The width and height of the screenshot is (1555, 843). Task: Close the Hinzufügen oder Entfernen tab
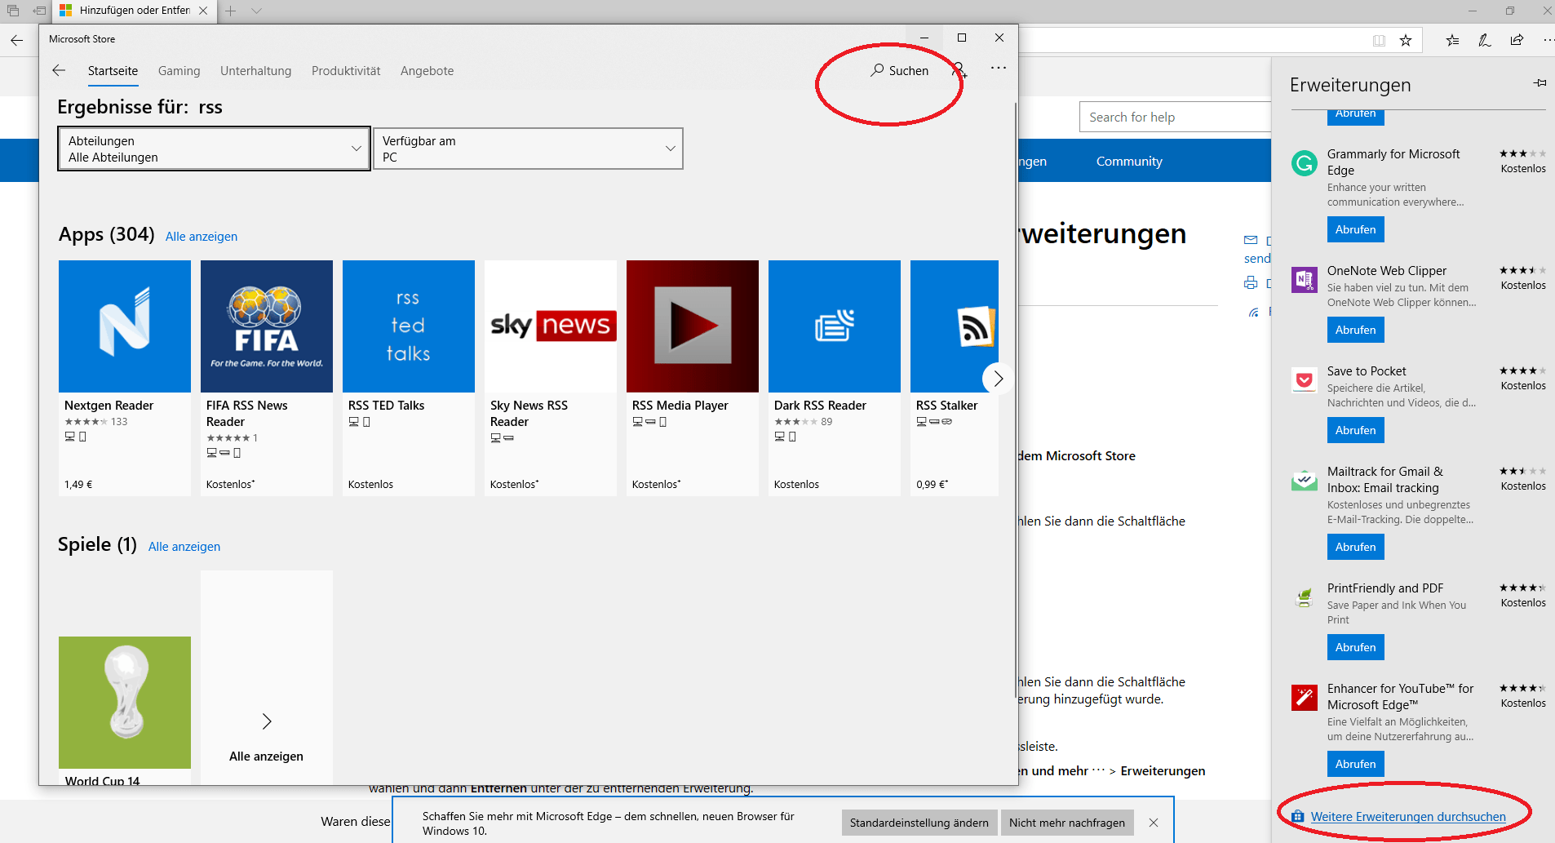tap(203, 11)
